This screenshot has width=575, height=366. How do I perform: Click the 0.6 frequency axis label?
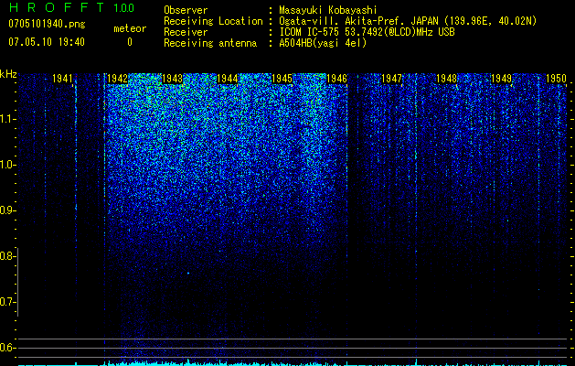coord(7,348)
